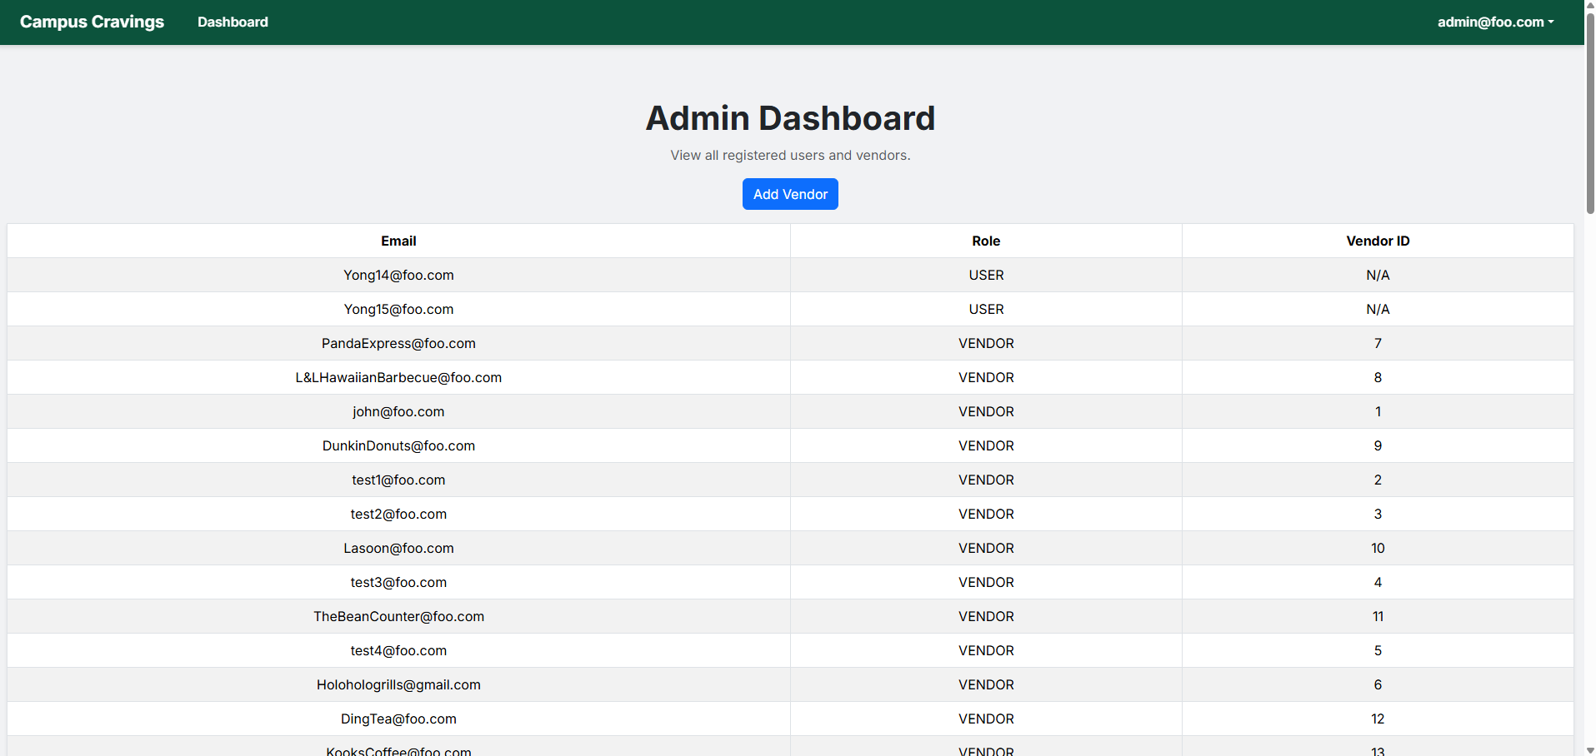Click the Role column header
The image size is (1596, 756).
point(986,241)
